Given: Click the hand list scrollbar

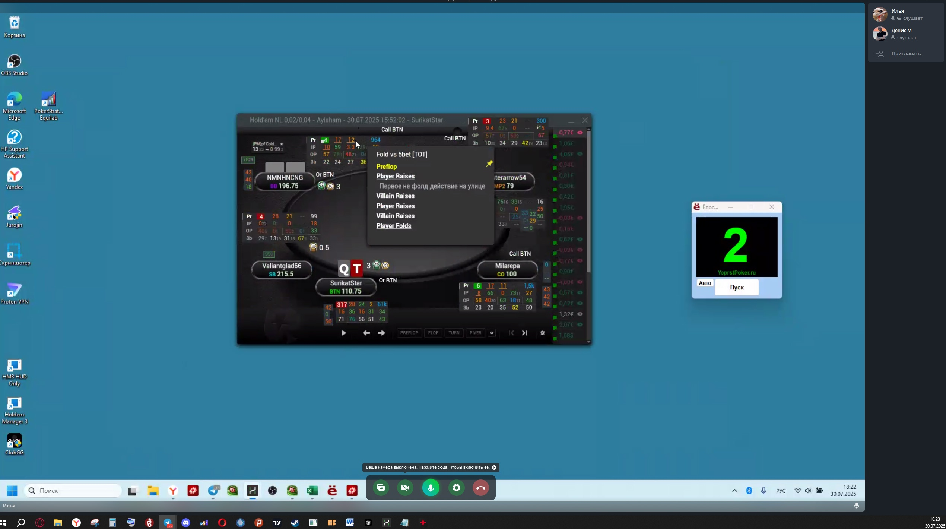Looking at the screenshot, I should (588, 201).
